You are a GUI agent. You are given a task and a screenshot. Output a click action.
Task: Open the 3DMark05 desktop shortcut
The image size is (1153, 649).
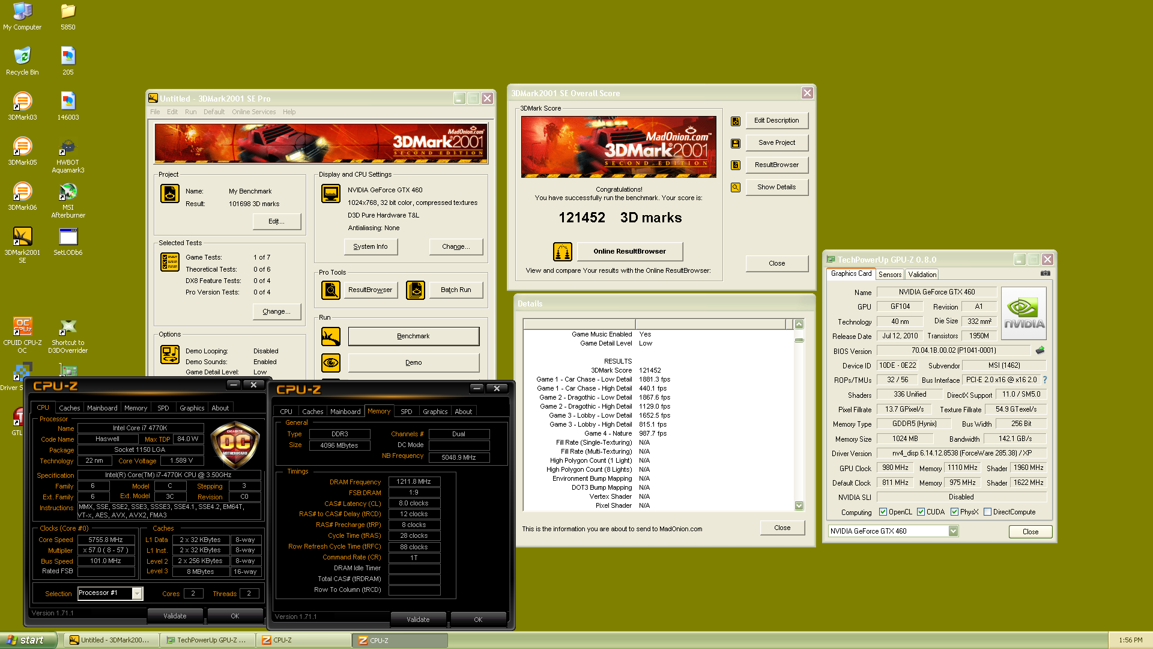pos(22,151)
